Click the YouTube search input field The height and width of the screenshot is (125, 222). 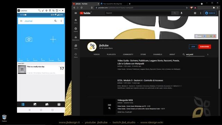coord(138,13)
